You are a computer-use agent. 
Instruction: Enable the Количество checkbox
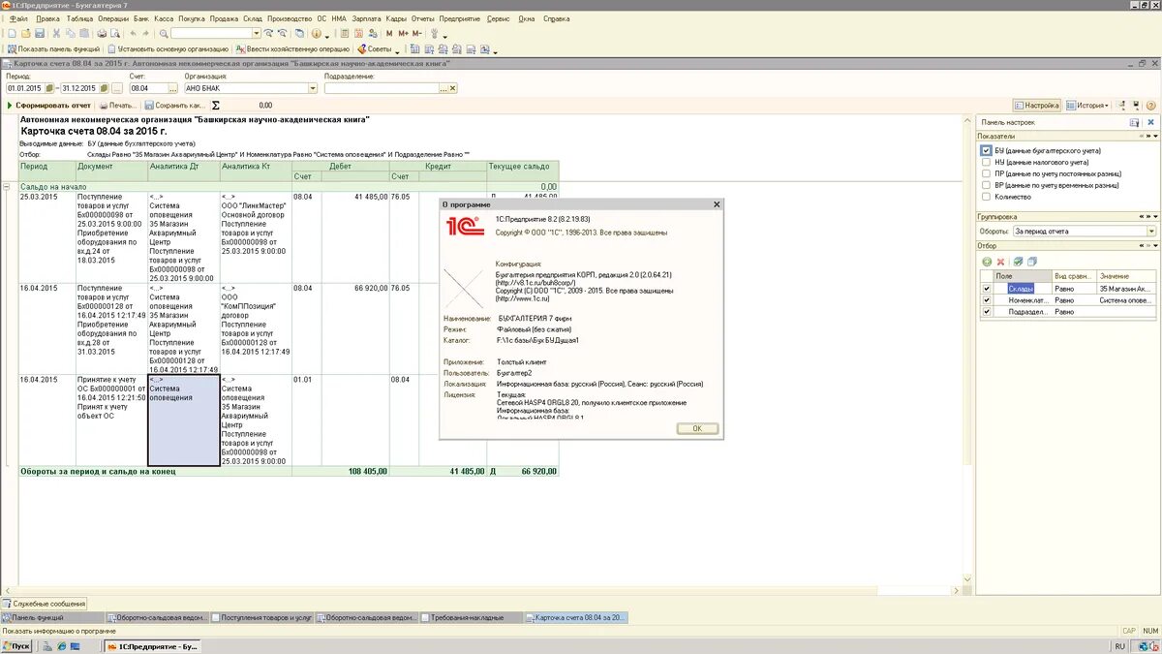pyautogui.click(x=987, y=197)
